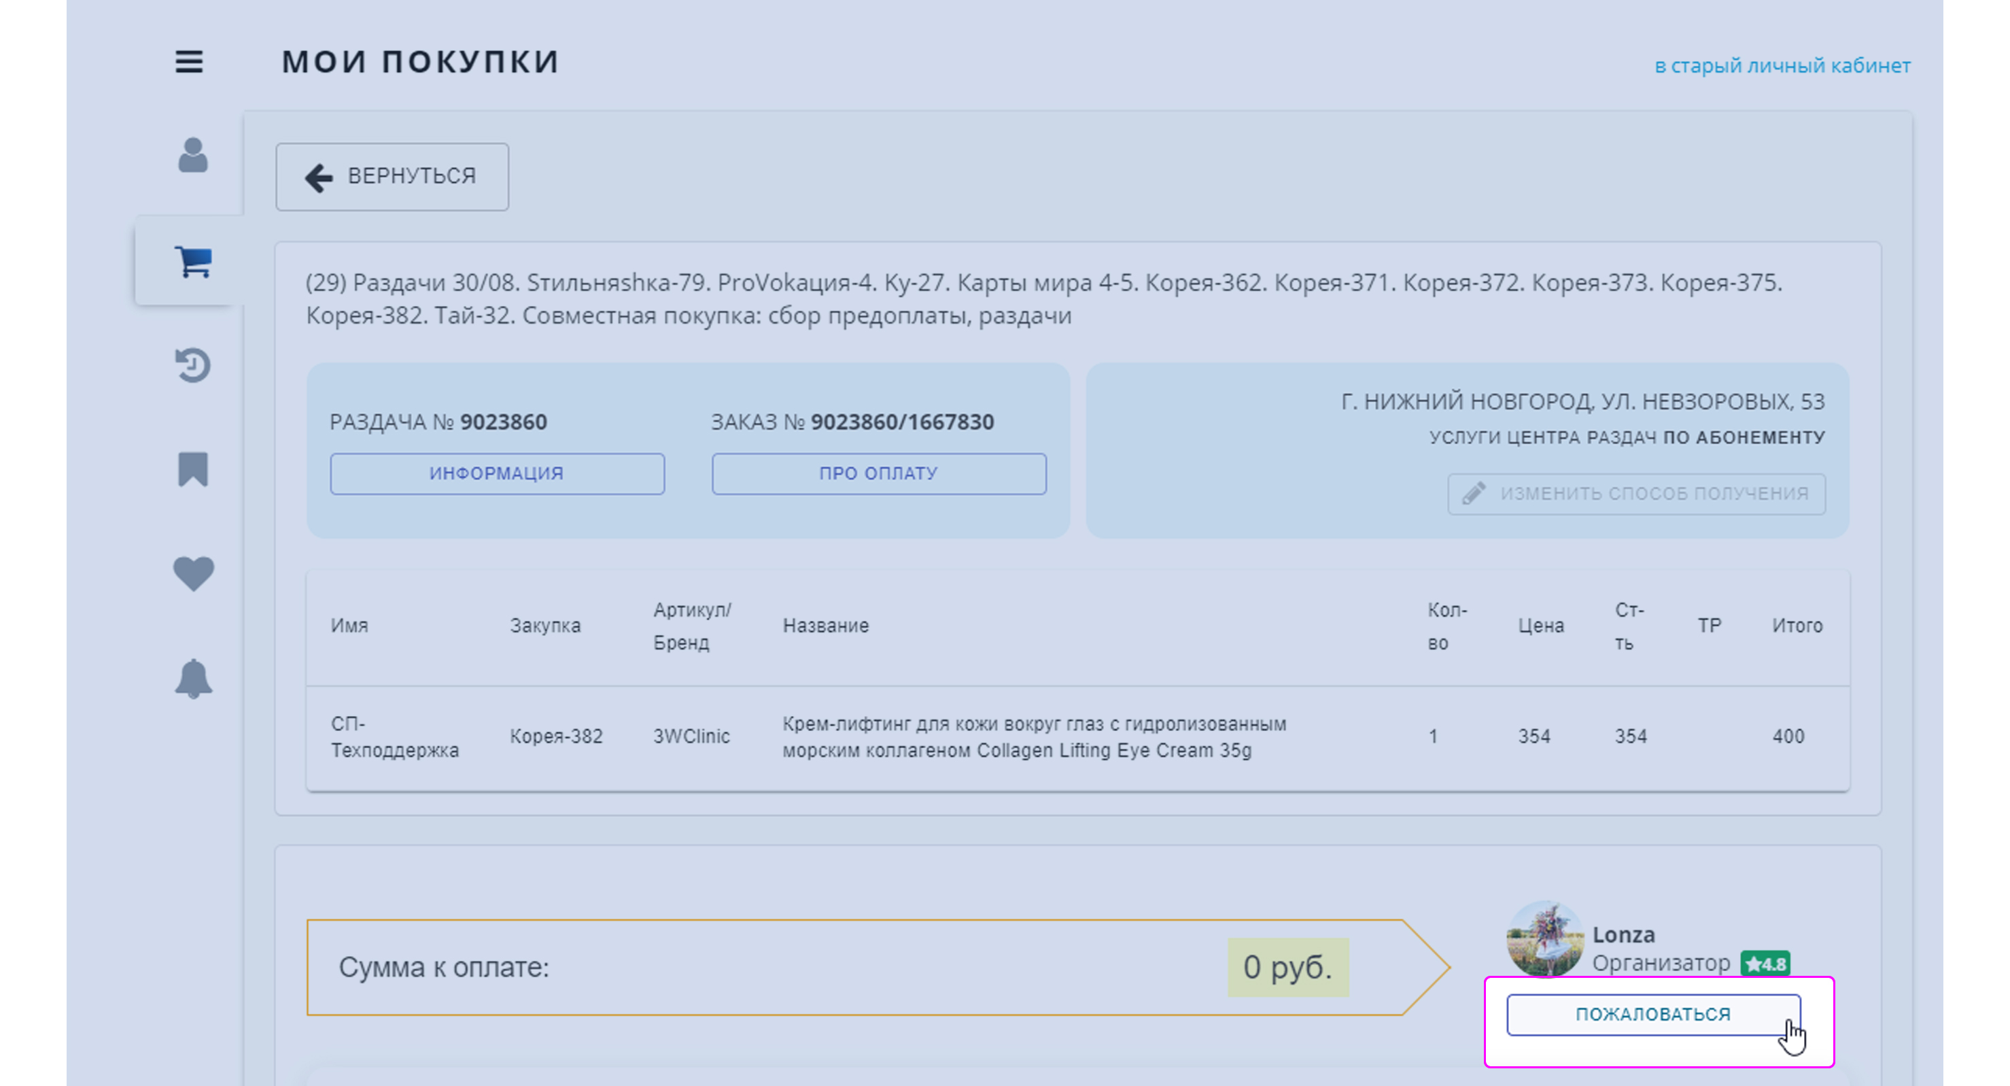
Task: Click the ИНФОРМАЦИЯ button
Action: [497, 473]
